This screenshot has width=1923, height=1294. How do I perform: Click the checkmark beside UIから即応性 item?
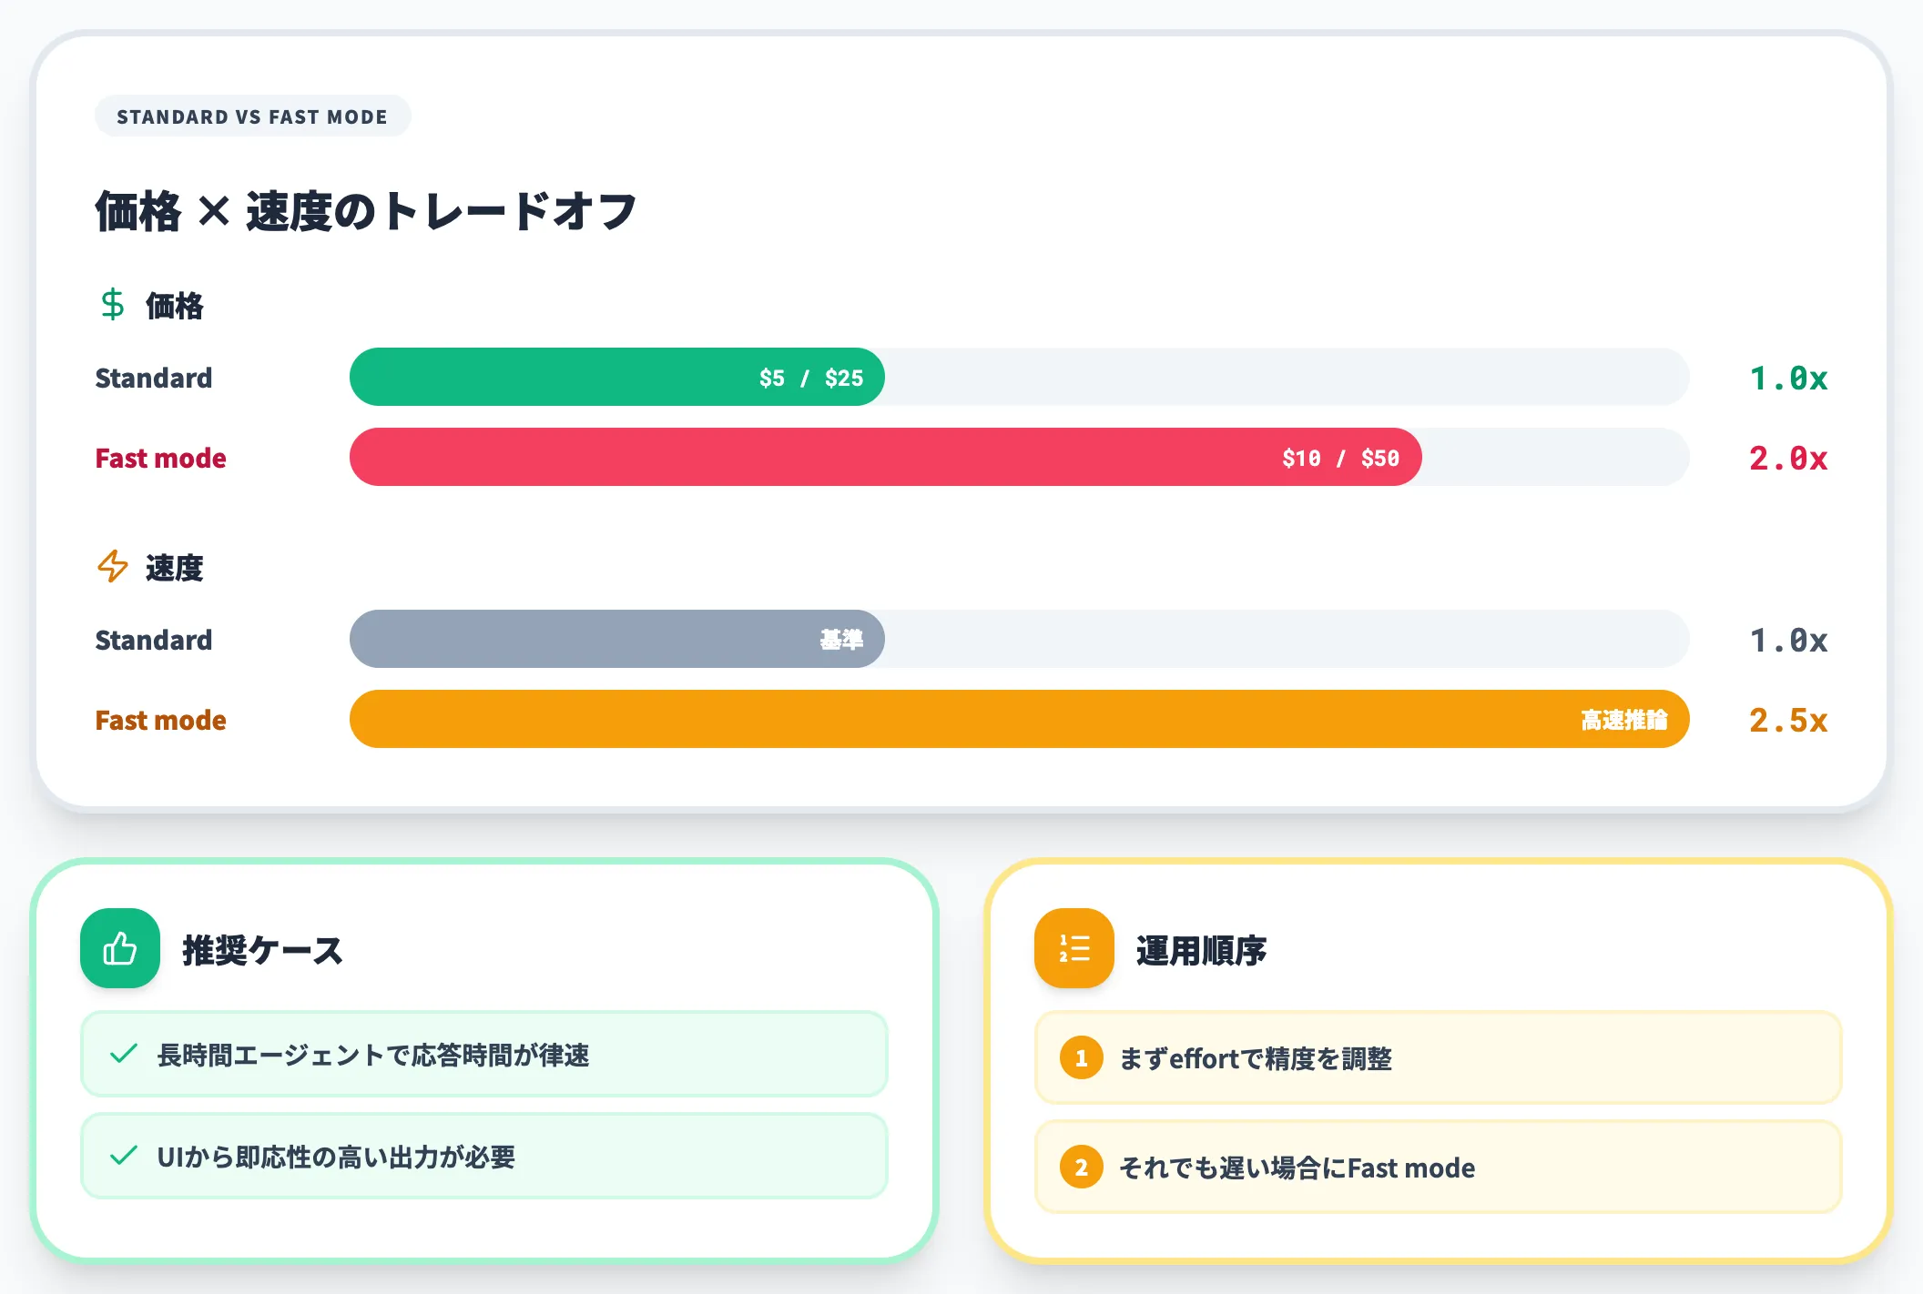124,1156
